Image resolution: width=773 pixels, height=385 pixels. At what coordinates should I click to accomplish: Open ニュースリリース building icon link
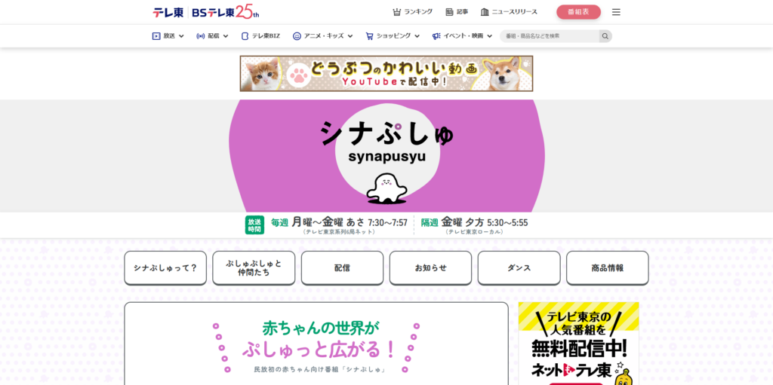pos(509,12)
